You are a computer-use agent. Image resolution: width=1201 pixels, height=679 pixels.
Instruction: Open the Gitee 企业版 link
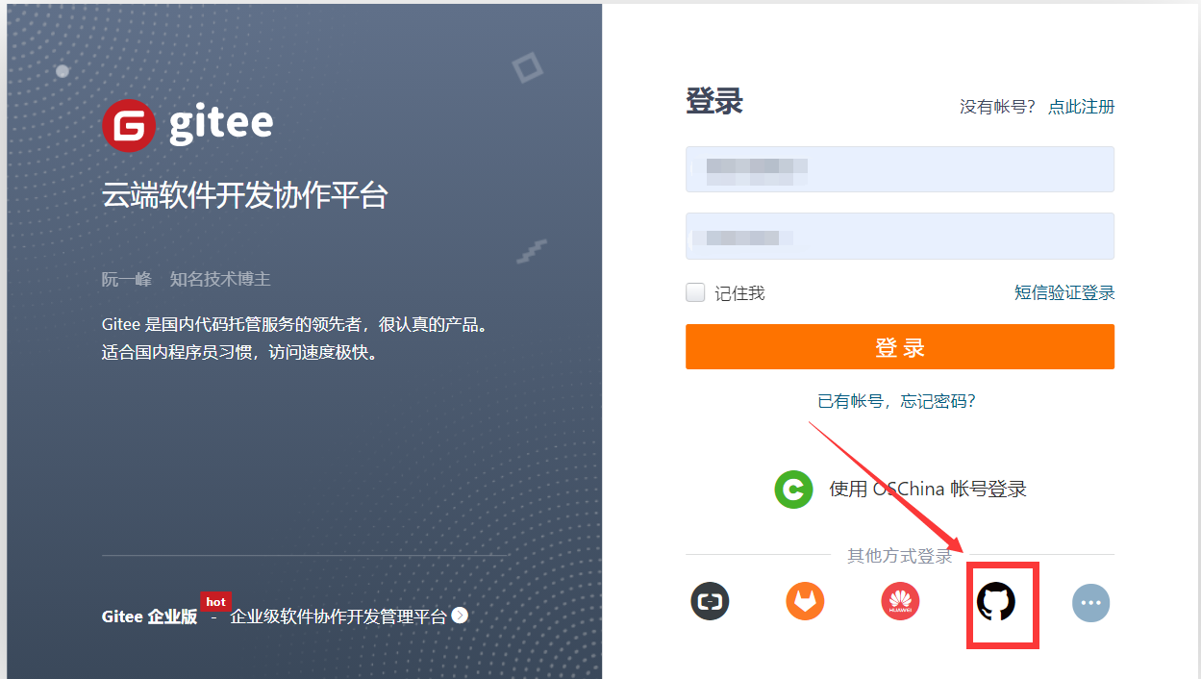coord(141,616)
